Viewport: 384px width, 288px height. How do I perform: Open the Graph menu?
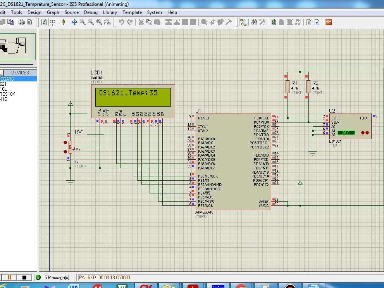coord(53,12)
